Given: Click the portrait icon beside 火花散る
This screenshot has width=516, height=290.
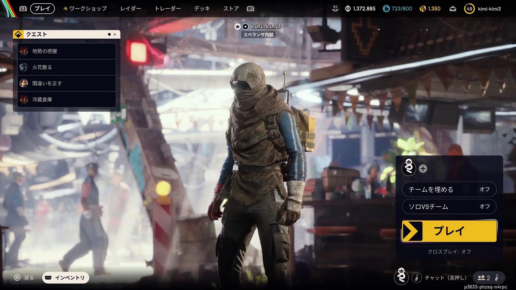Looking at the screenshot, I should [x=24, y=67].
